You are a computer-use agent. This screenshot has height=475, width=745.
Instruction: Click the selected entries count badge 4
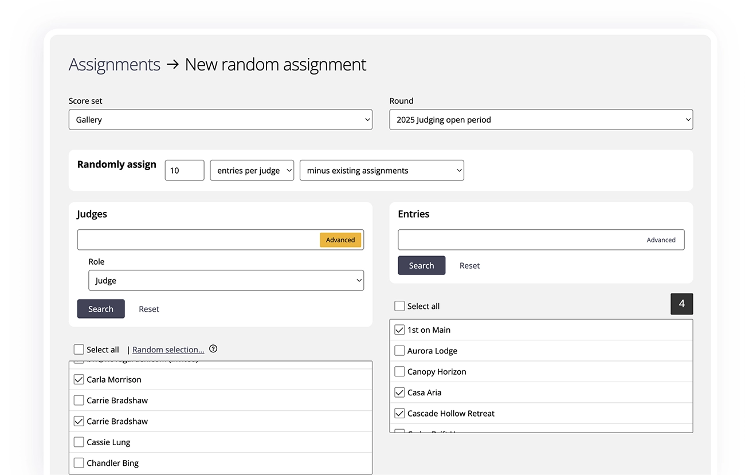(x=681, y=304)
